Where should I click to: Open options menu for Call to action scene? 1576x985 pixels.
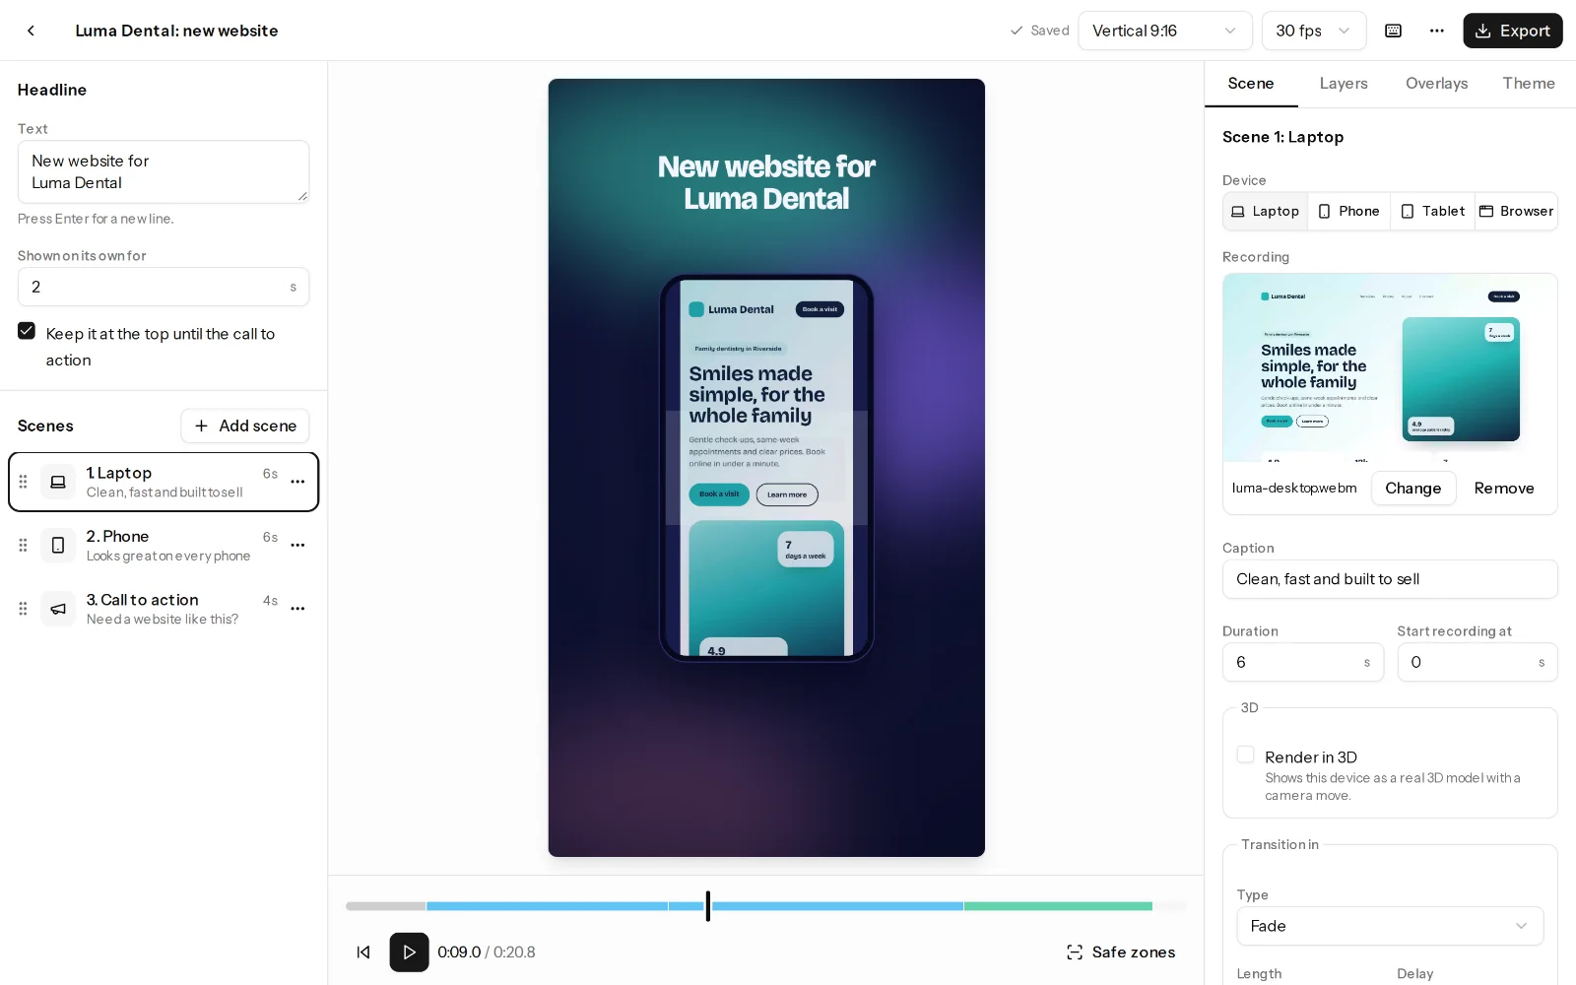(297, 609)
